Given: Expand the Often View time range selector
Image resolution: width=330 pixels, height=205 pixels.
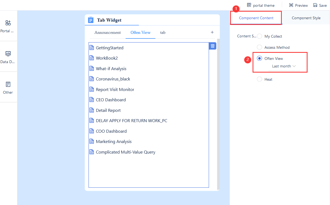Looking at the screenshot, I should [x=294, y=66].
